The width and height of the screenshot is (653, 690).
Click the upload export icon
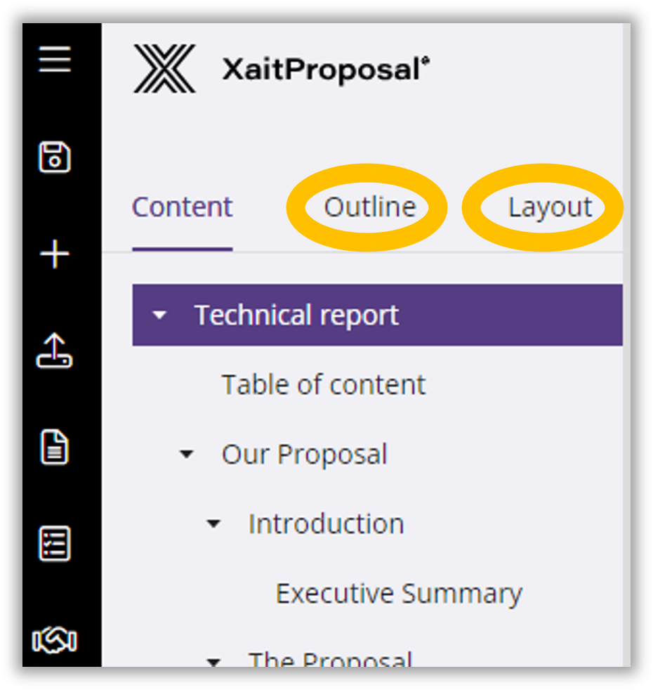coord(54,351)
